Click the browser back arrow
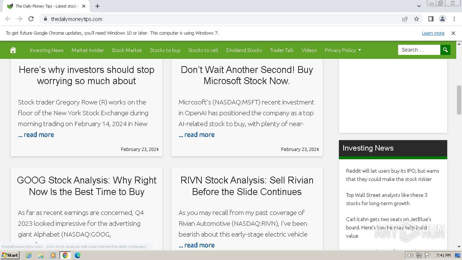Screen dimensions: 462x260 coord(8,19)
